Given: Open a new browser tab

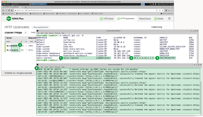Looking at the screenshot, I should click(25, 7).
